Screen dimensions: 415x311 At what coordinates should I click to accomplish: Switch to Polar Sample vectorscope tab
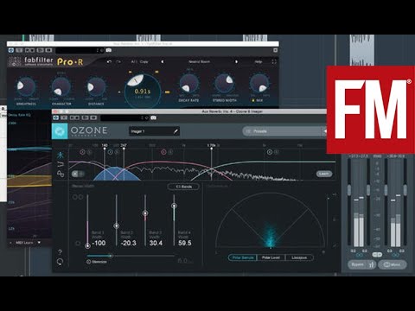[x=243, y=257]
